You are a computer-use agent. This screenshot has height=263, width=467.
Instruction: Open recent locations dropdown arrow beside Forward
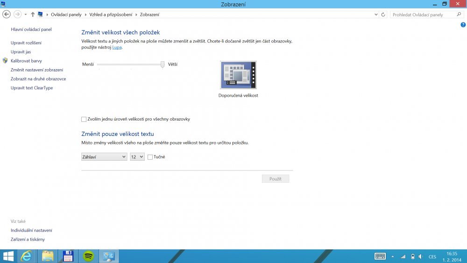click(x=26, y=14)
